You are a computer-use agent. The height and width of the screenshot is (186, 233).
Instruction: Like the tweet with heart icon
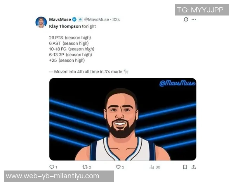click(x=118, y=167)
